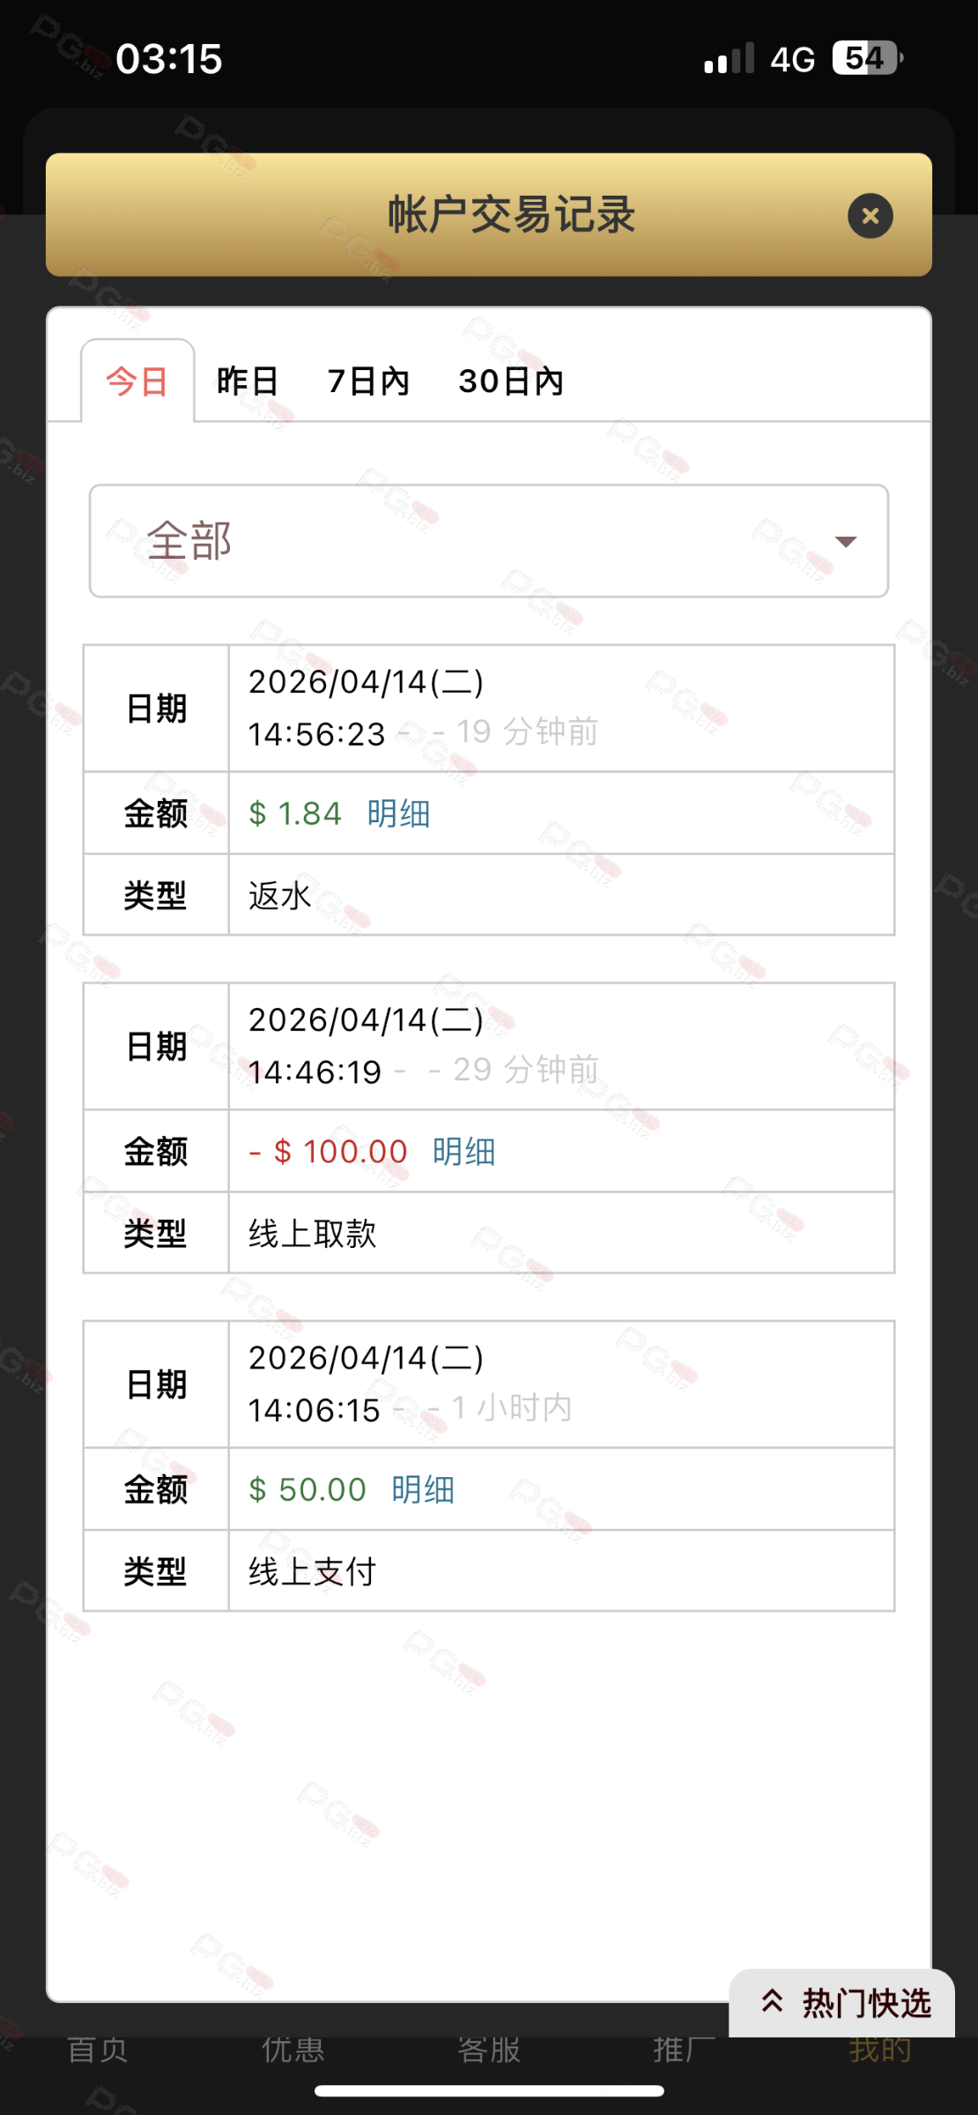Screen dimensions: 978x2115
Task: View 明细 of the $100.00 withdrawal
Action: point(463,1152)
